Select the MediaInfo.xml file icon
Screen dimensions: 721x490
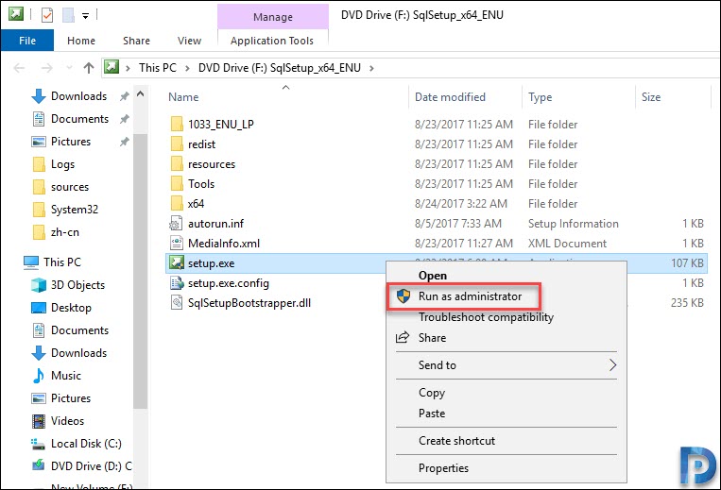(177, 243)
